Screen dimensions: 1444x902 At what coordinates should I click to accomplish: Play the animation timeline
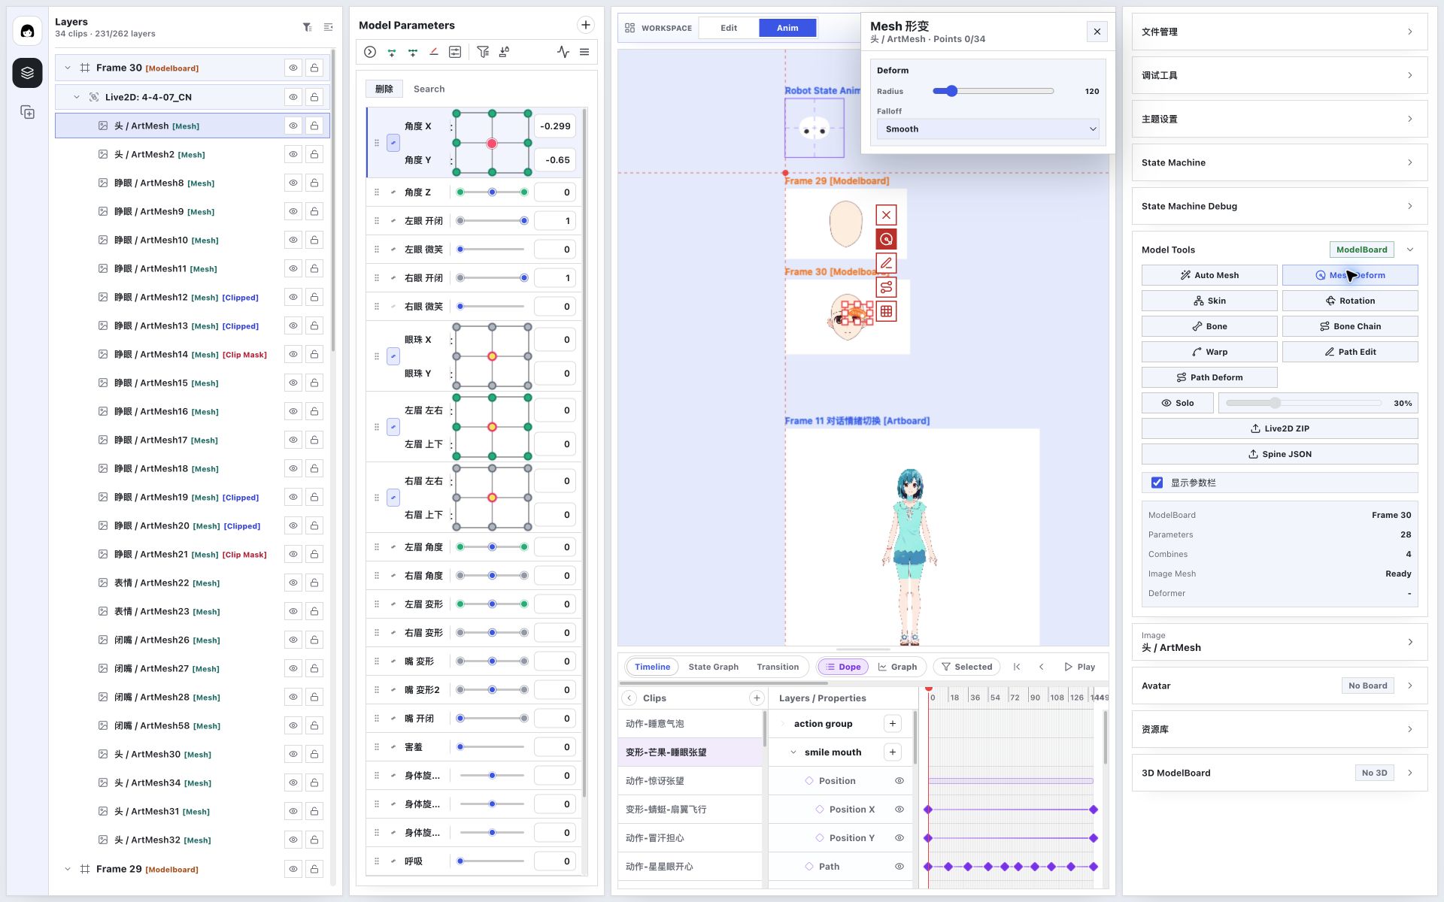[x=1079, y=667]
